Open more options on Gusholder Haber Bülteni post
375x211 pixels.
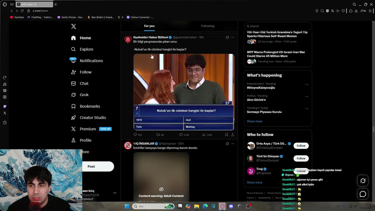(x=233, y=38)
